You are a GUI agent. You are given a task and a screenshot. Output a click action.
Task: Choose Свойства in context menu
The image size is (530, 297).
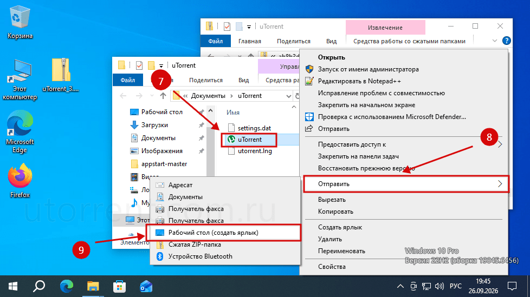404,267
